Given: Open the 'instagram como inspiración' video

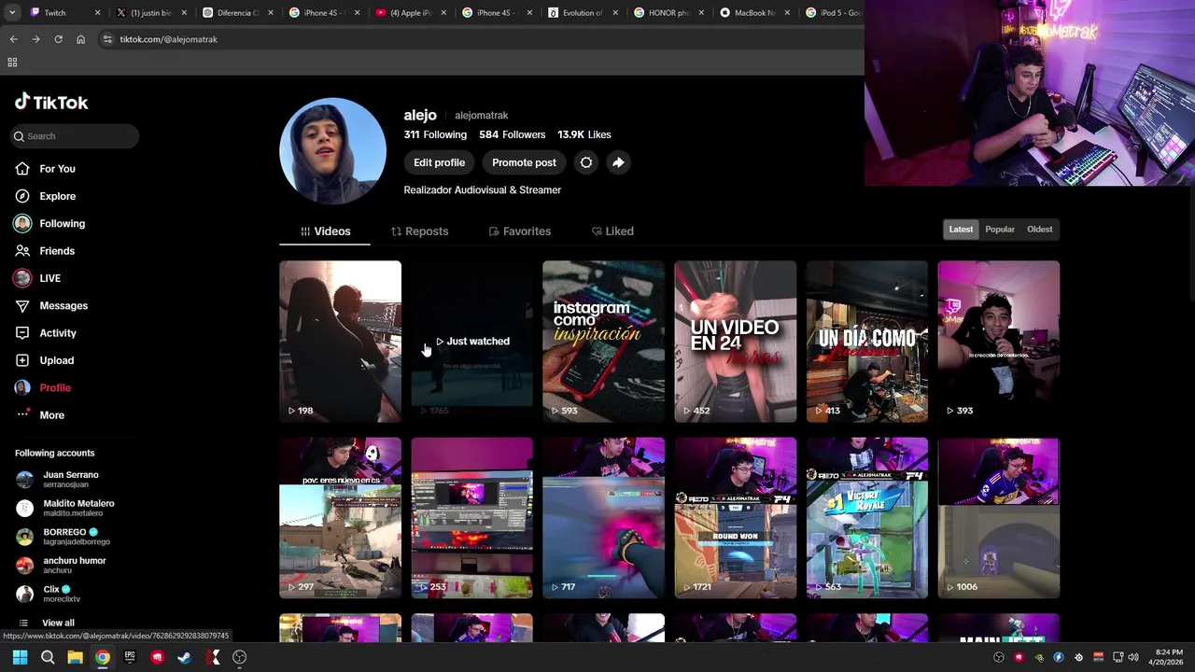Looking at the screenshot, I should coord(603,341).
